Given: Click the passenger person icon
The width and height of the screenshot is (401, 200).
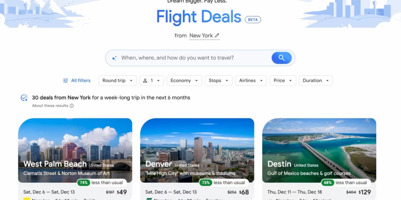Looking at the screenshot, I should tap(145, 81).
